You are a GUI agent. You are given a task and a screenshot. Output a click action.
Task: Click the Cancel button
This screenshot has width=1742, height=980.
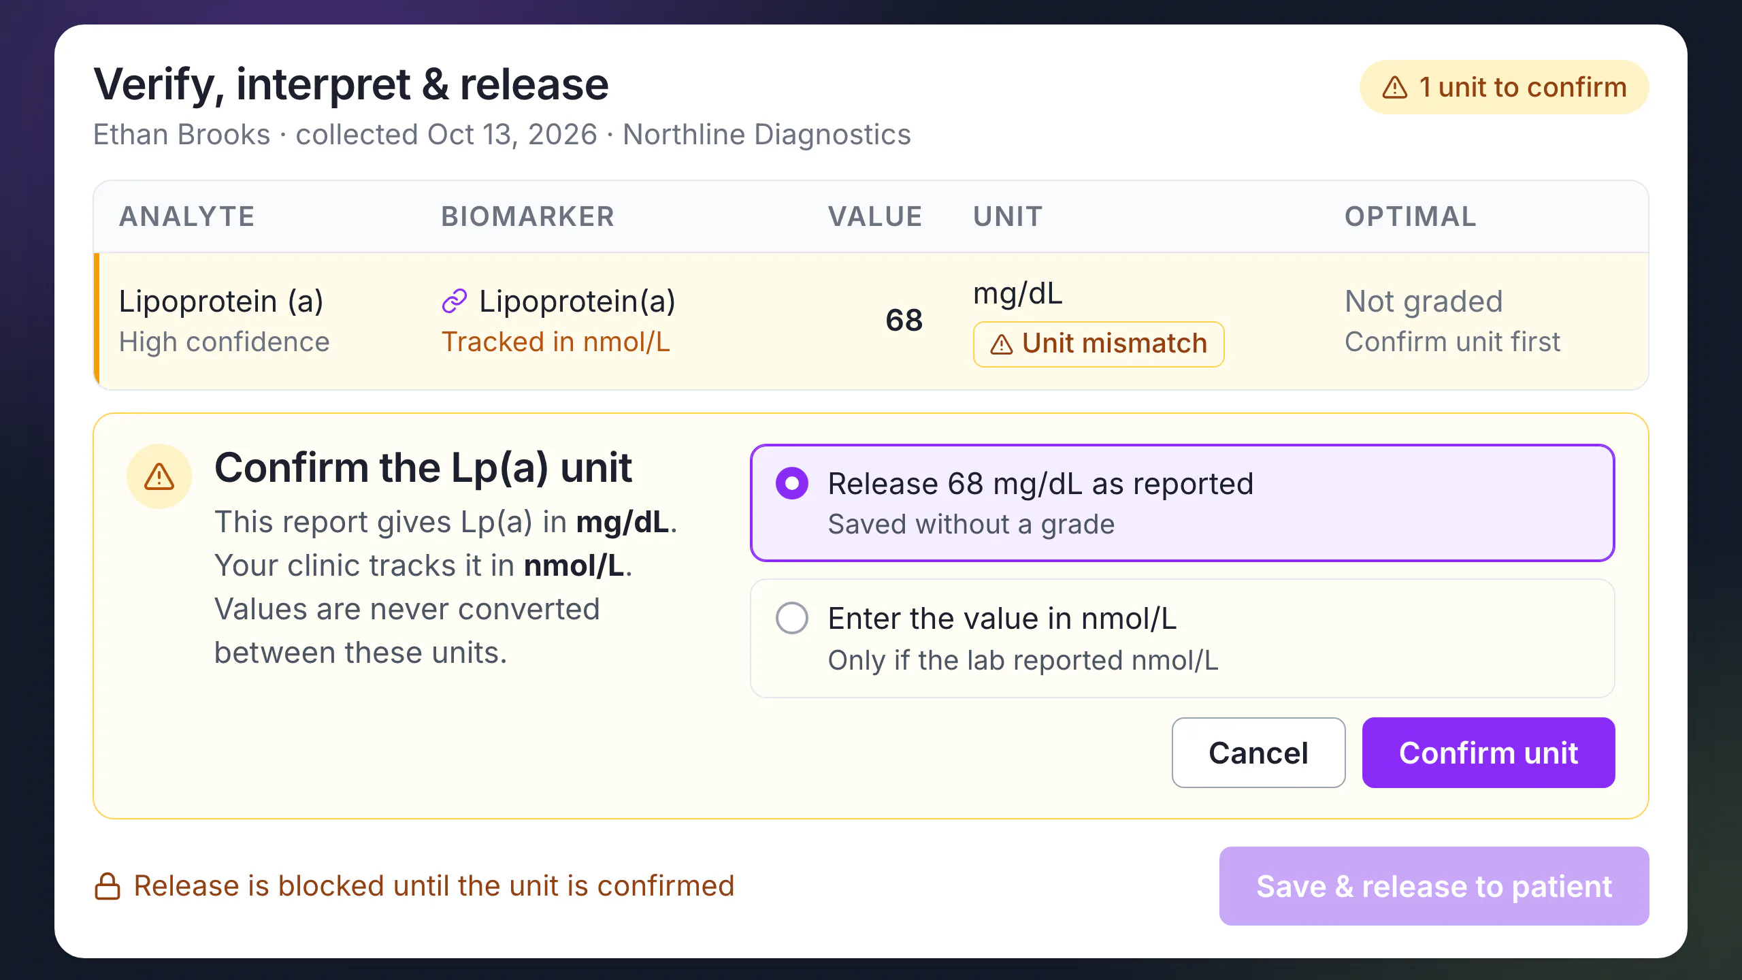(x=1258, y=753)
